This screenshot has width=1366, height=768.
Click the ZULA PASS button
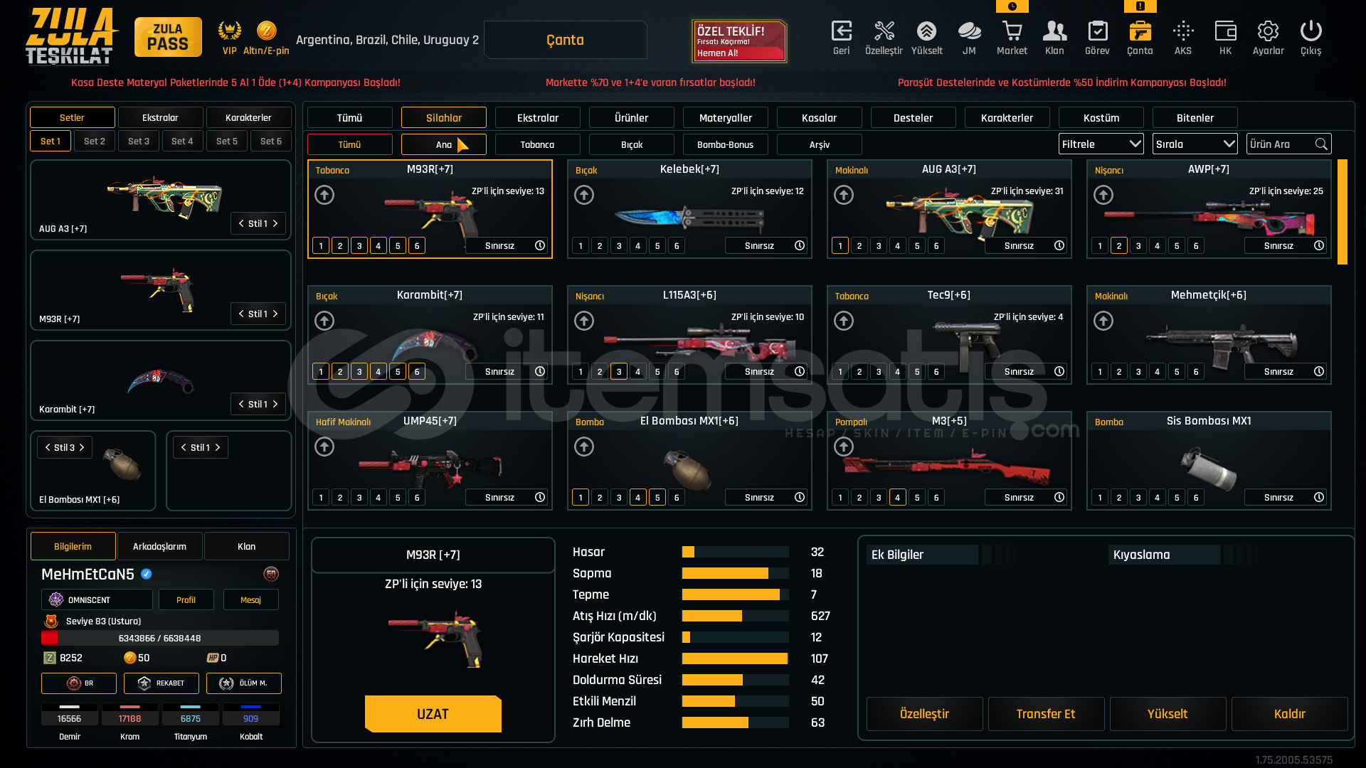[168, 37]
